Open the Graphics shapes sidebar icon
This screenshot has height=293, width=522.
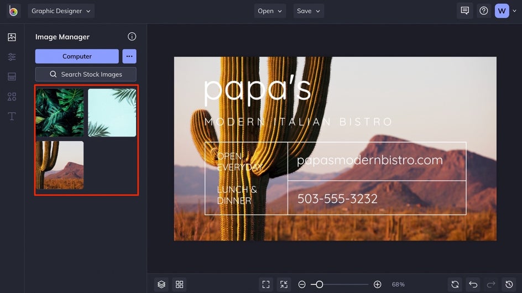12,97
